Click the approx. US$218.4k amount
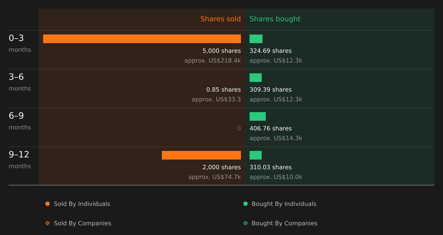The height and width of the screenshot is (235, 443). 213,60
